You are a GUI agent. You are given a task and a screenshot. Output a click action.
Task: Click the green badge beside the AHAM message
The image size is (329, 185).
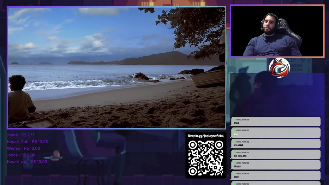[x=235, y=120]
